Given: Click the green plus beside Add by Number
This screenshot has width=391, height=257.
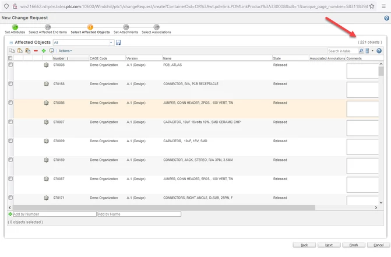Looking at the screenshot, I should [x=10, y=214].
